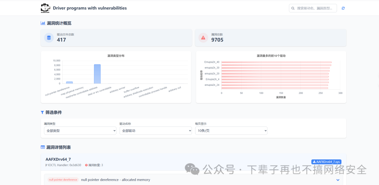Click the tall read/write controllable address bar
This screenshot has width=379, height=185.
pyautogui.click(x=97, y=74)
